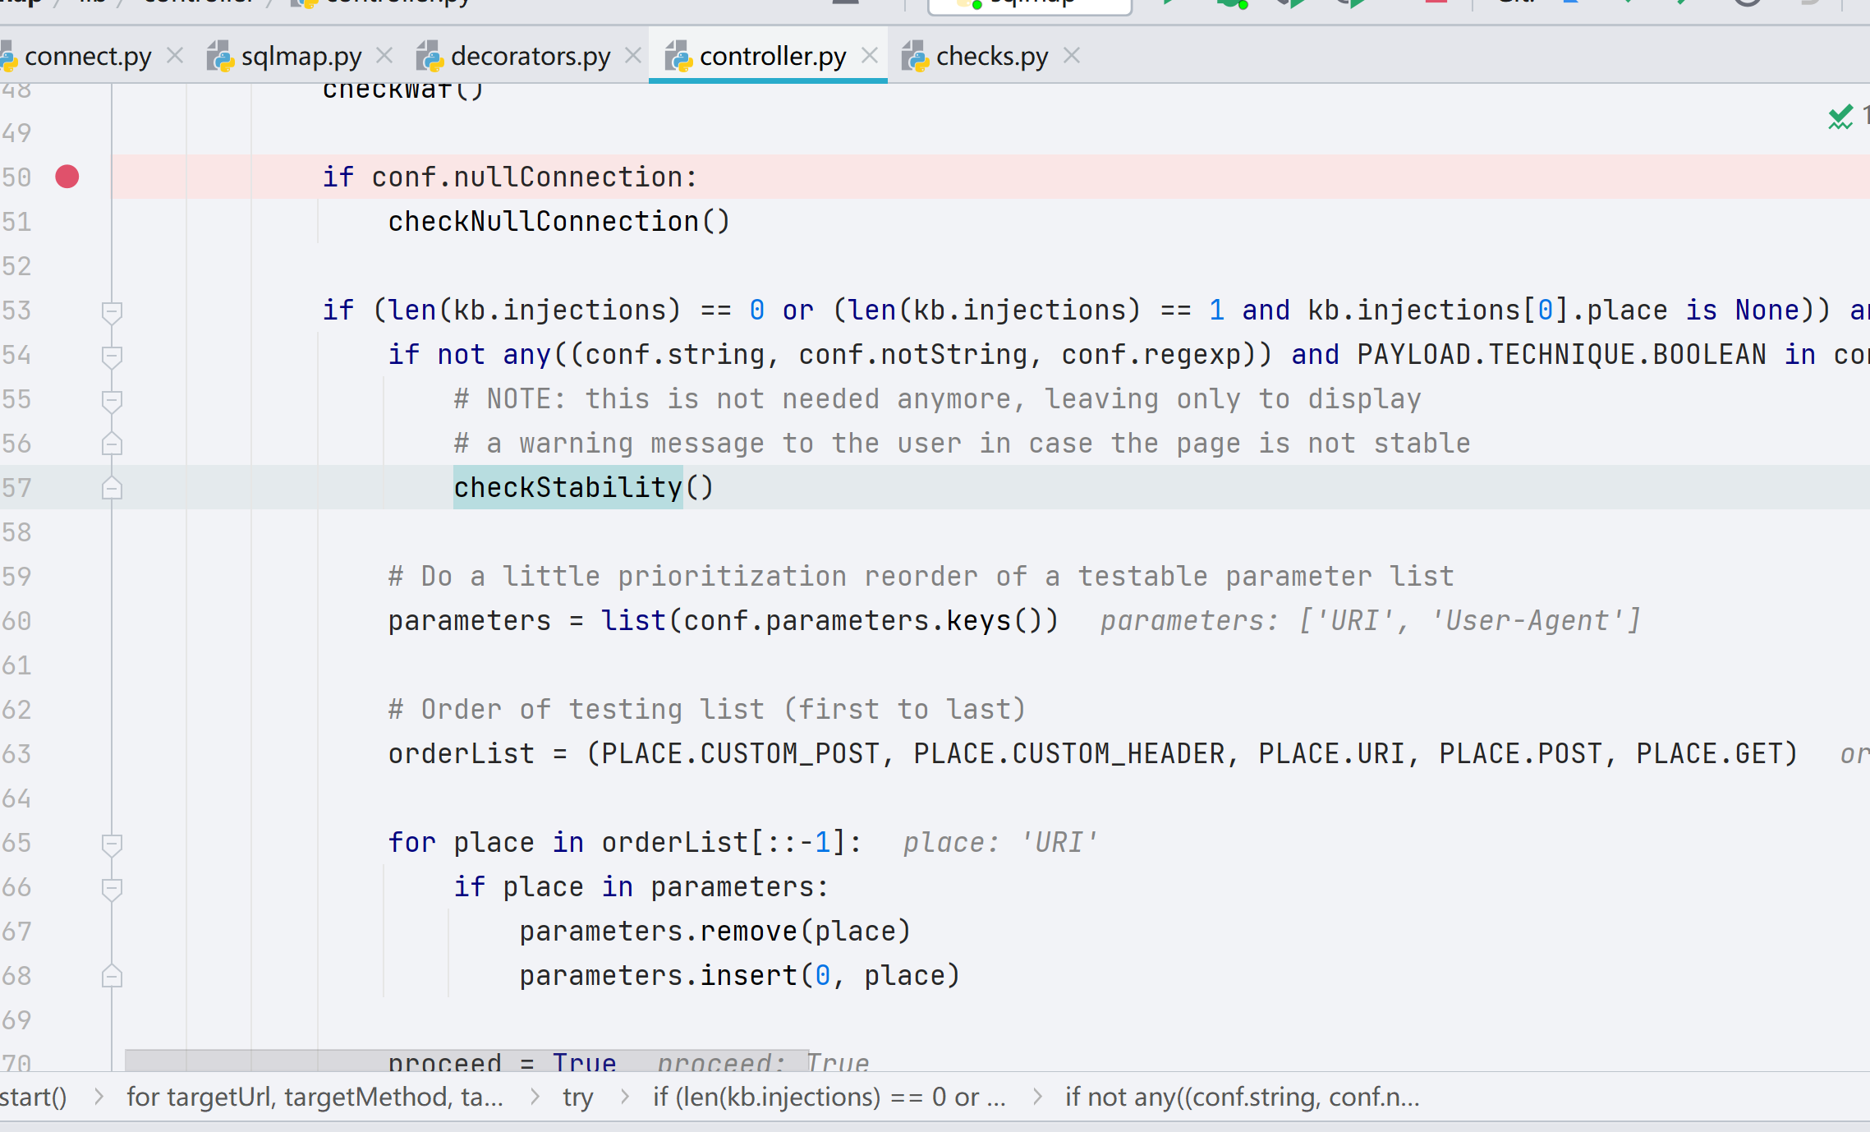This screenshot has width=1870, height=1132.
Task: Close the sqlmap.py tab
Action: point(384,56)
